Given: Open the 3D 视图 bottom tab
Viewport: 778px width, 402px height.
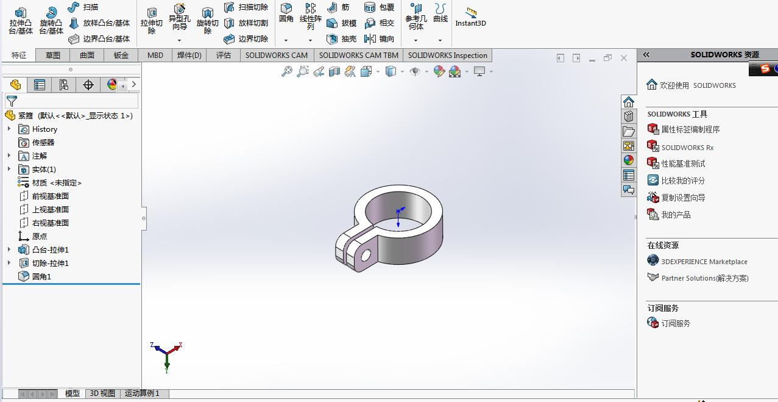Looking at the screenshot, I should pos(102,393).
